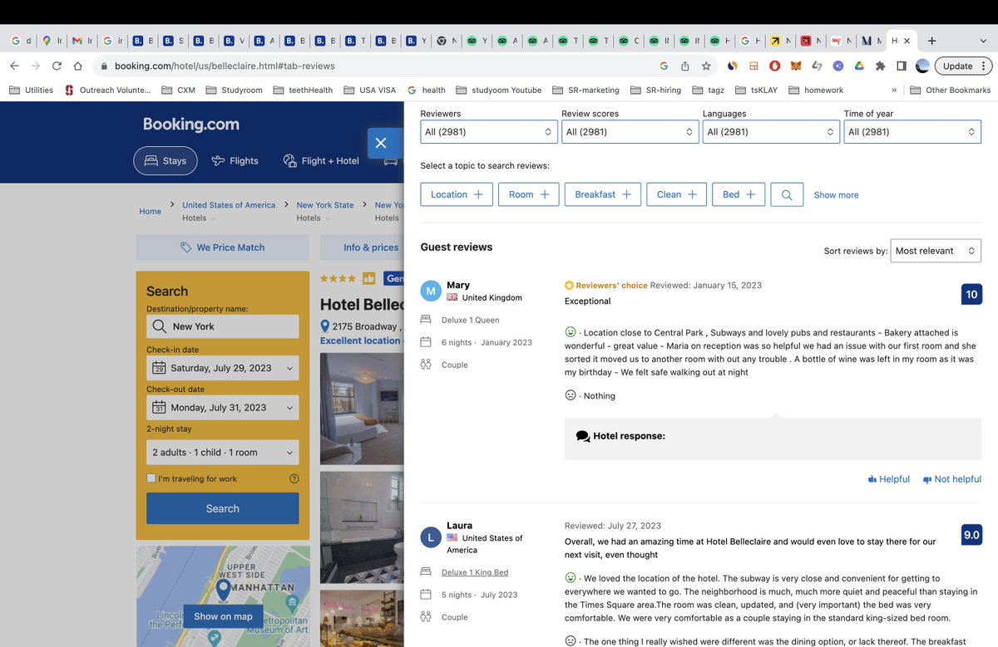Open the homework bookmarks folder
This screenshot has width=998, height=647.
pos(815,90)
